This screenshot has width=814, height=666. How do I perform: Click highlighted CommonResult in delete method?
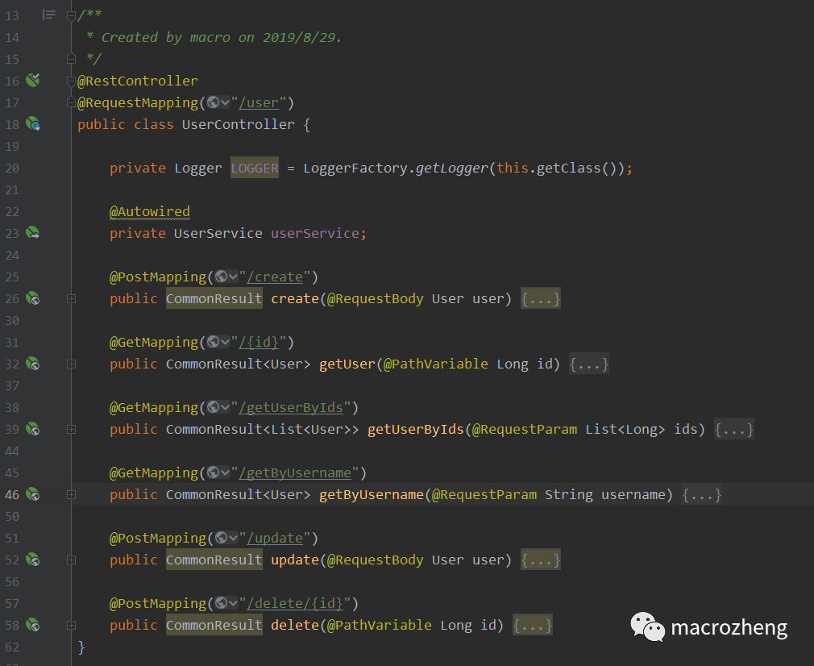point(214,626)
